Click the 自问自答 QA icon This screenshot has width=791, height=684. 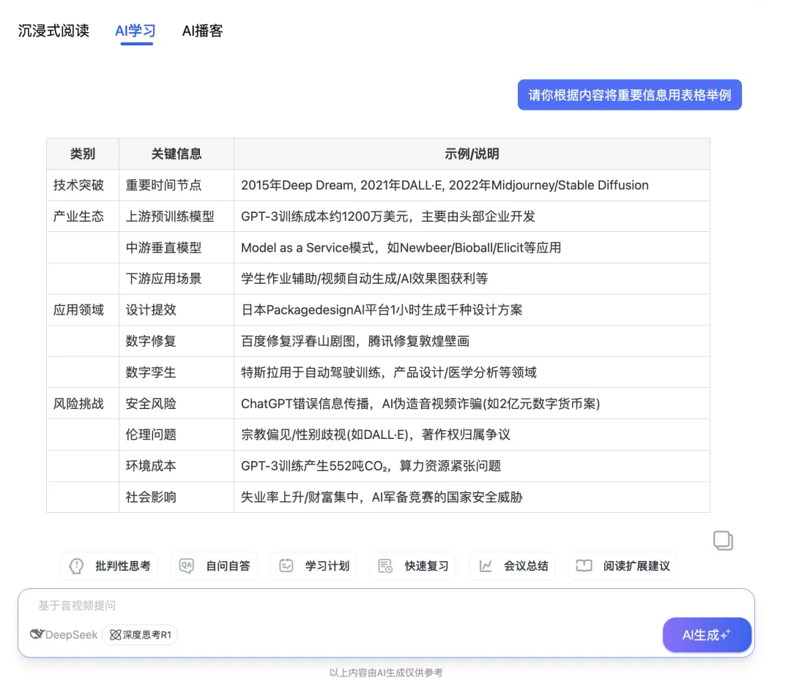pyautogui.click(x=186, y=565)
